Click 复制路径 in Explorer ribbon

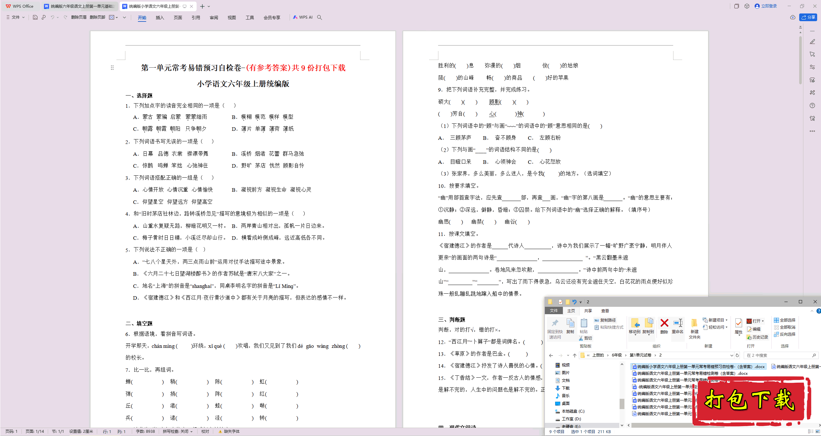click(605, 320)
